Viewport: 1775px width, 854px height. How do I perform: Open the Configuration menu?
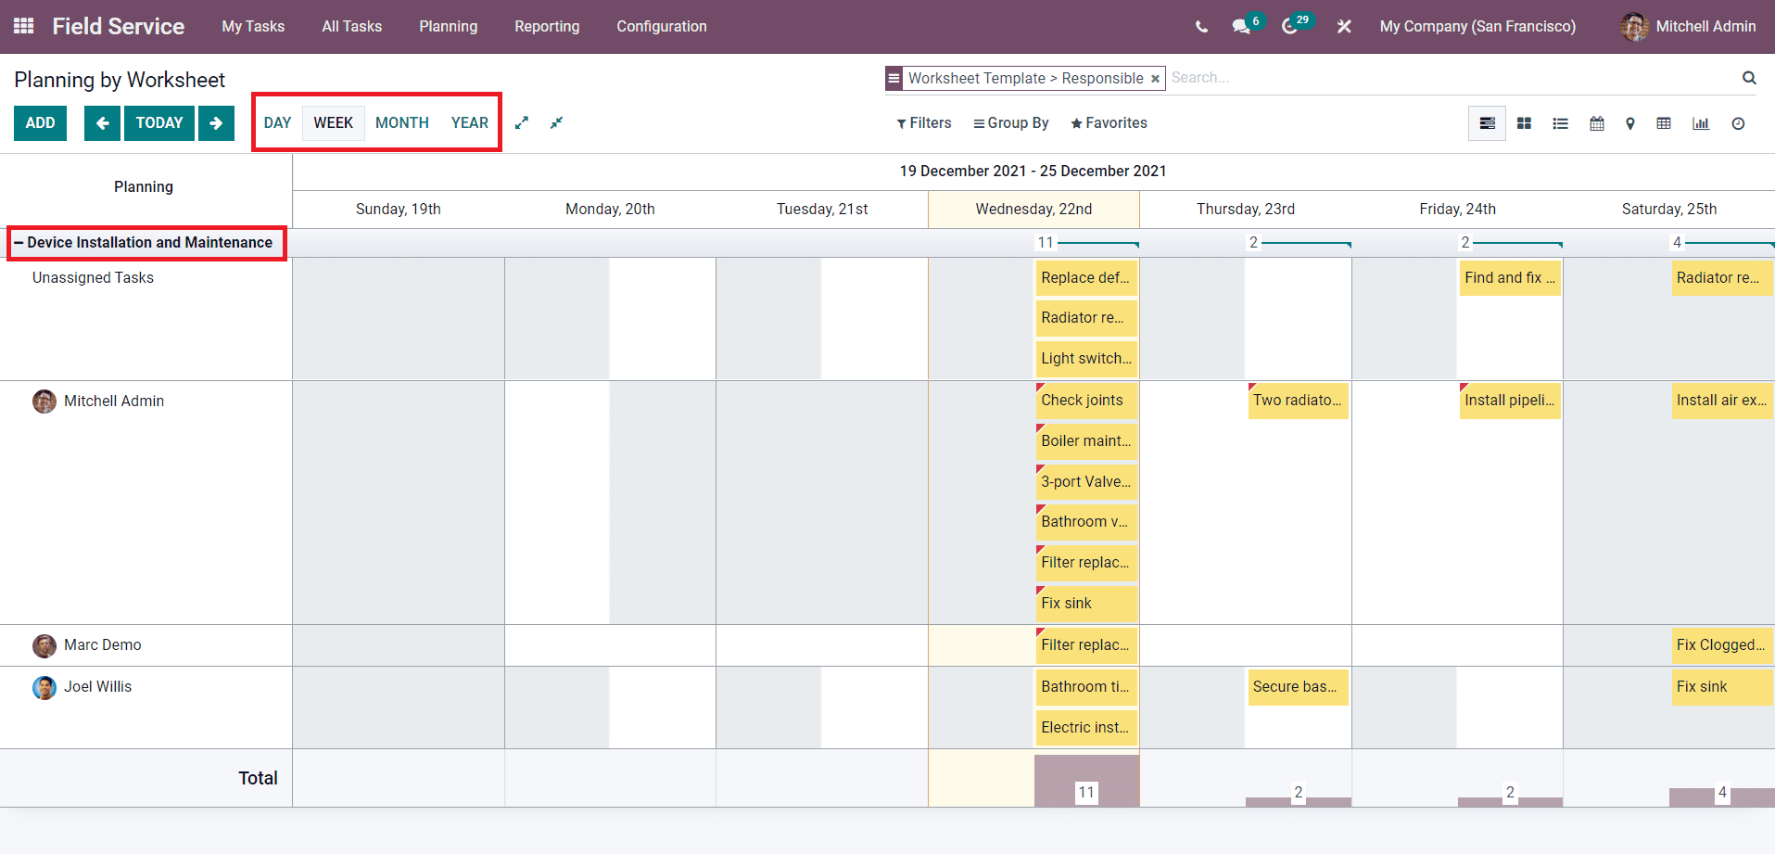pos(661,26)
